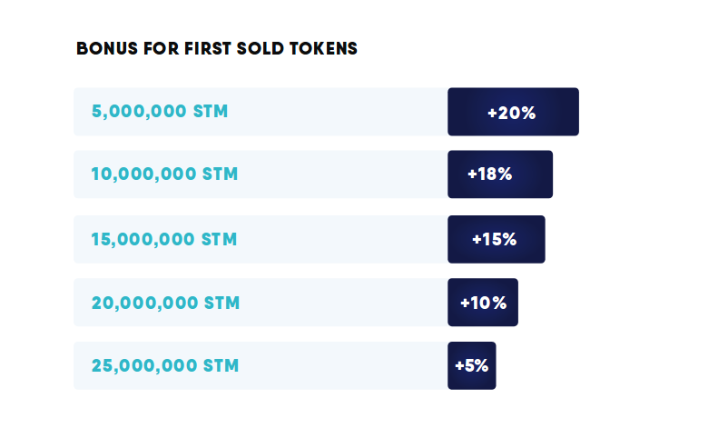
Task: Click STM unit in the 25,000,000 row
Action: 221,365
